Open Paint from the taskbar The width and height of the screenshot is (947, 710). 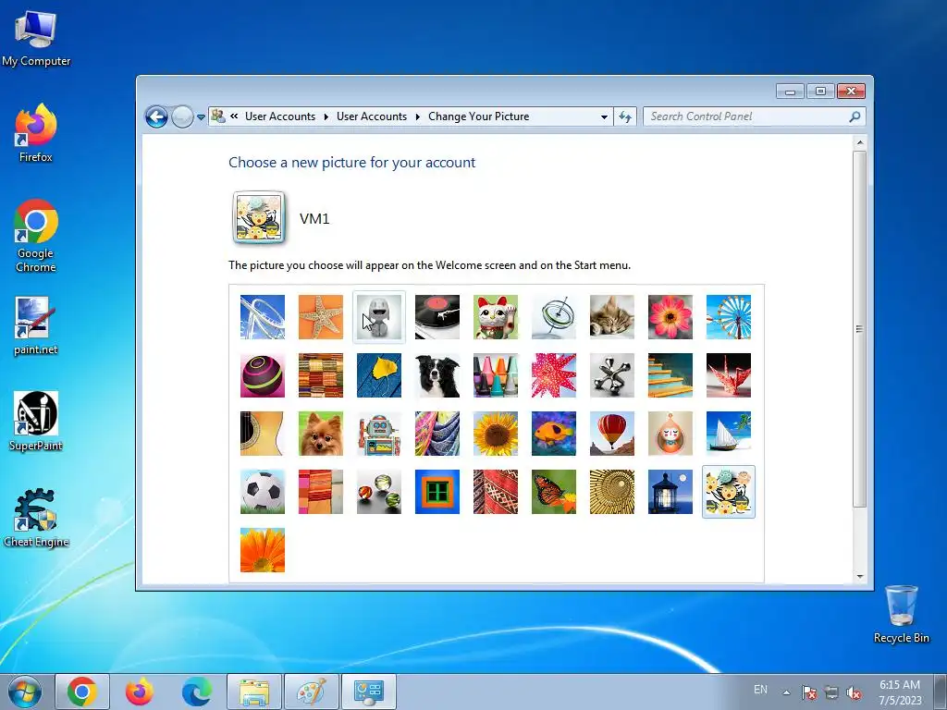point(312,692)
